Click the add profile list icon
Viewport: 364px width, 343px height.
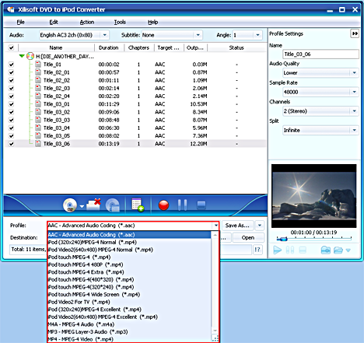pyautogui.click(x=138, y=205)
